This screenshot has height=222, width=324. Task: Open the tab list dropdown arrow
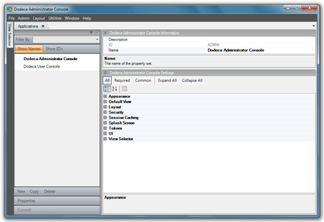[313, 26]
